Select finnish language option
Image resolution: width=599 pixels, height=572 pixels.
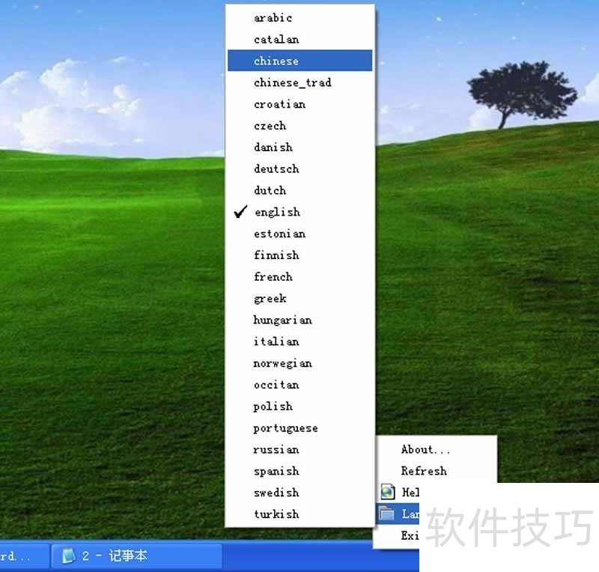click(300, 255)
